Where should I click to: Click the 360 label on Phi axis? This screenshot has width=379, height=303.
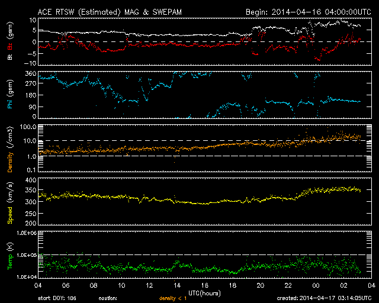coord(31,74)
